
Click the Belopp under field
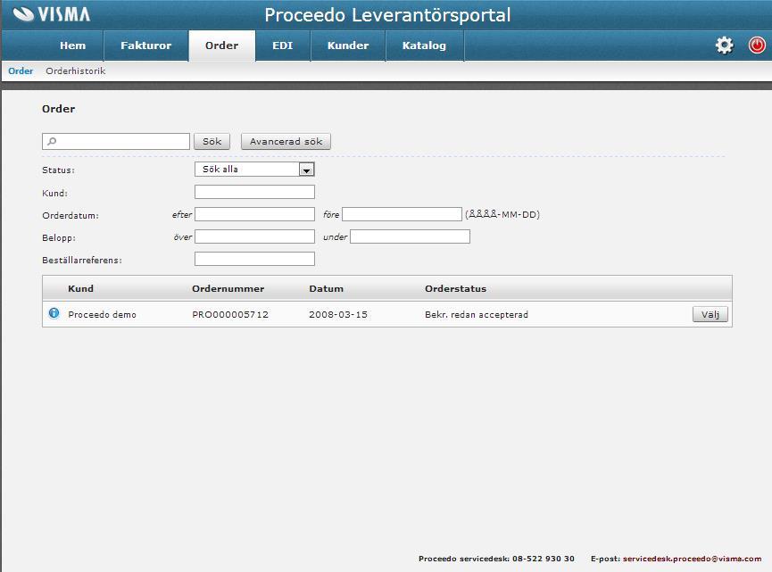click(411, 236)
